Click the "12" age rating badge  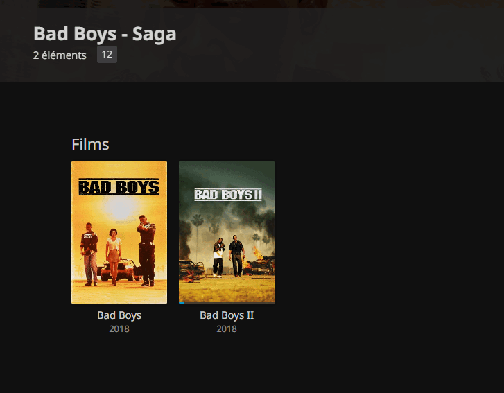(107, 55)
